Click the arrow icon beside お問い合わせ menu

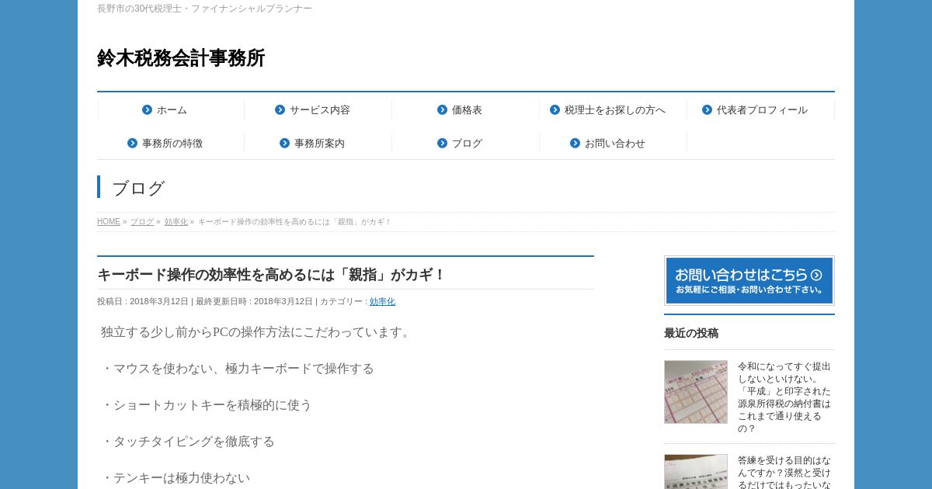coord(575,144)
